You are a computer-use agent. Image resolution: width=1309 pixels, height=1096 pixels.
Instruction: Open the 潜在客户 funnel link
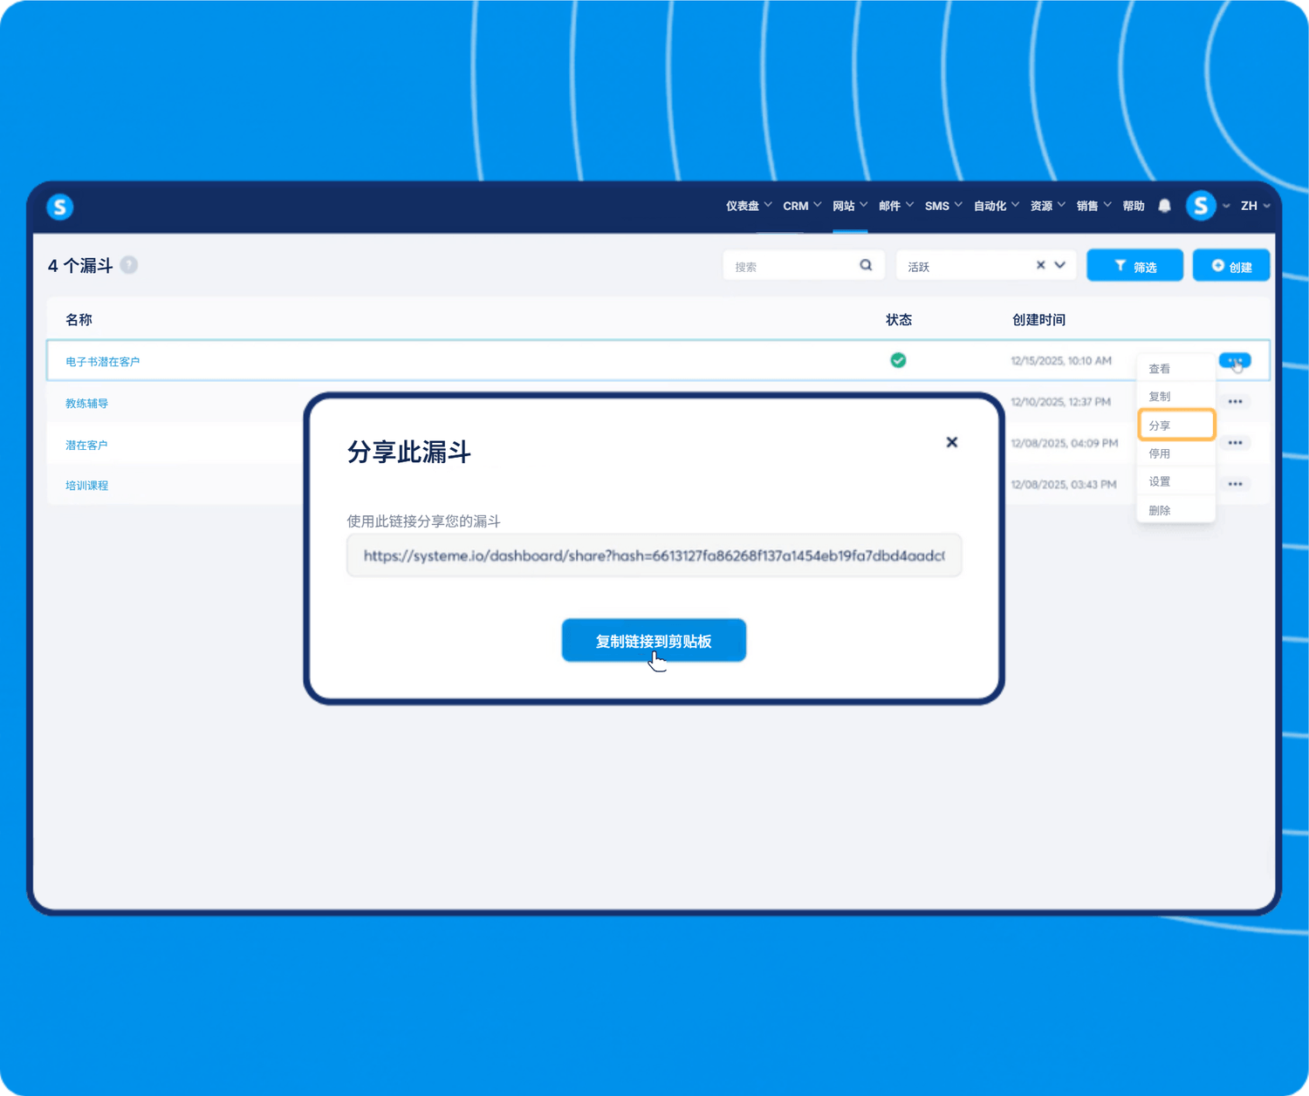pos(86,445)
